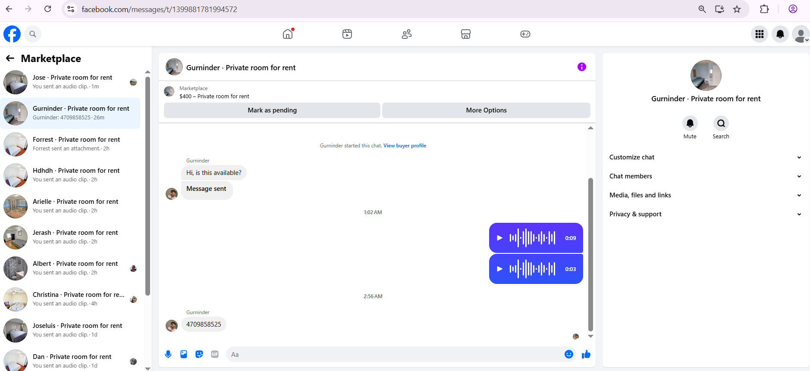Open Hdhdh Private room for rent chat
This screenshot has width=810, height=371.
[71, 175]
